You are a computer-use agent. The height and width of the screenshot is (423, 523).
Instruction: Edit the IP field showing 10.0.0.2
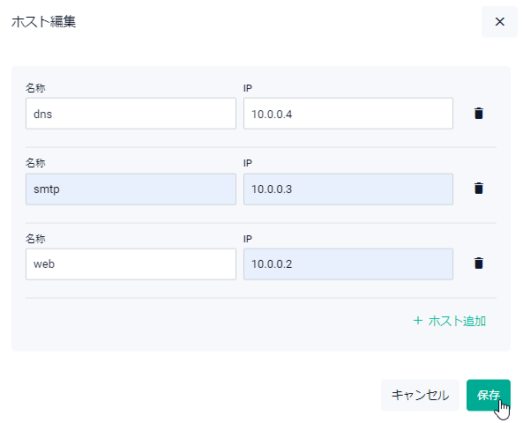click(x=348, y=264)
